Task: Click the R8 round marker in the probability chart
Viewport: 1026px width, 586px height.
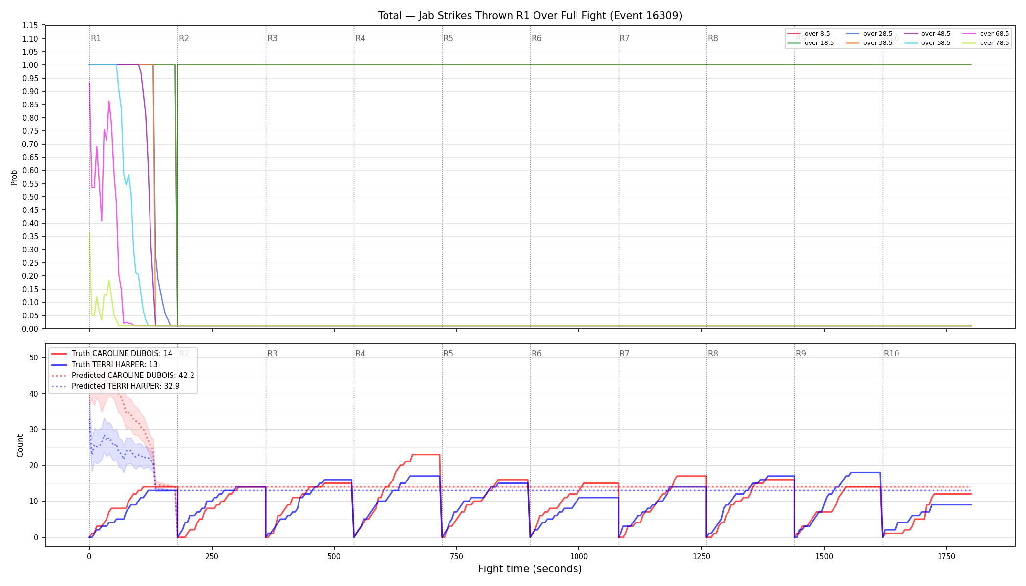Action: (713, 38)
